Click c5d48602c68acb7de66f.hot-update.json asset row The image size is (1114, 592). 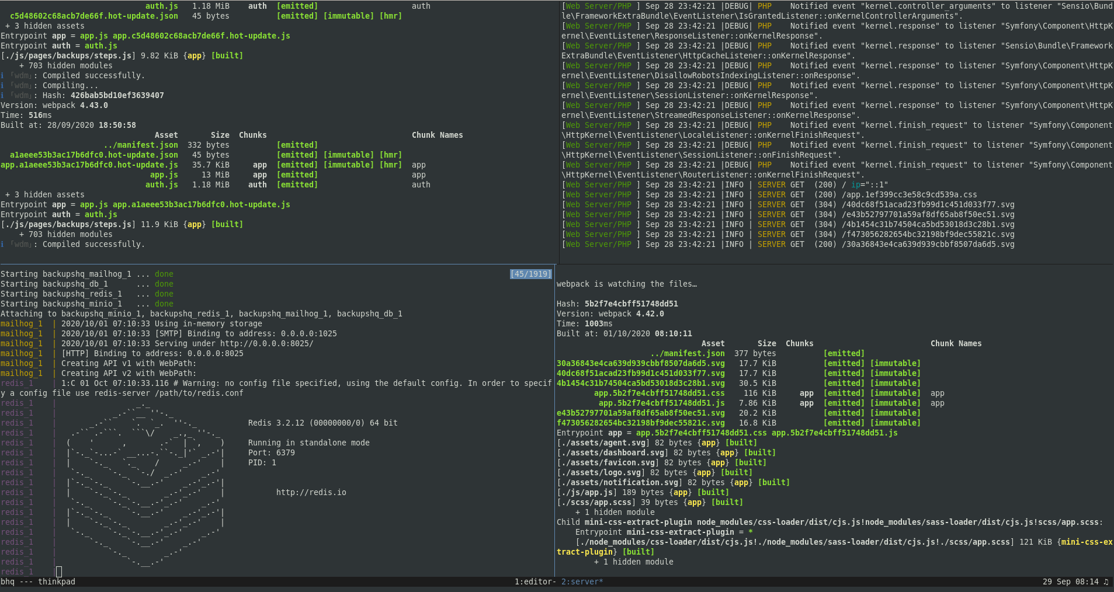click(206, 16)
